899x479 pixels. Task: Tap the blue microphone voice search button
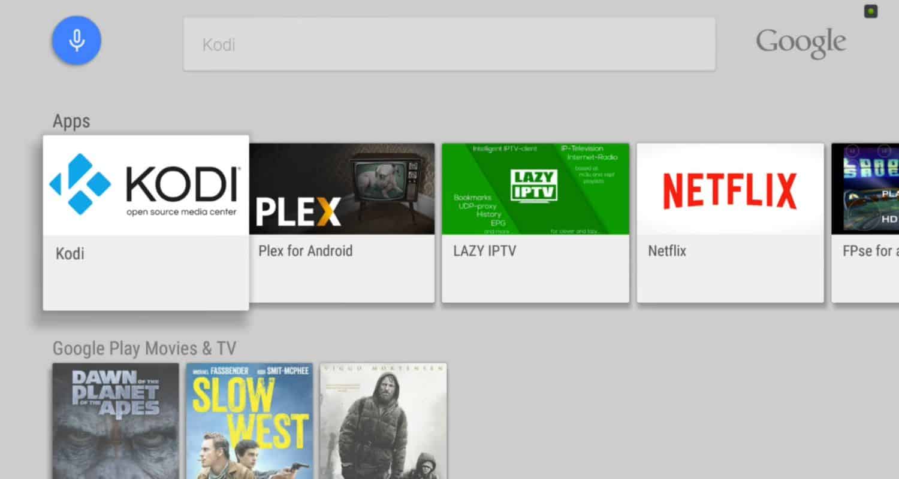click(x=76, y=40)
